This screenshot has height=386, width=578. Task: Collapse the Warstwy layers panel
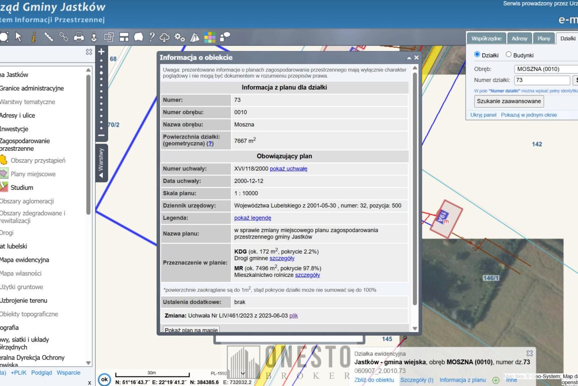click(101, 163)
